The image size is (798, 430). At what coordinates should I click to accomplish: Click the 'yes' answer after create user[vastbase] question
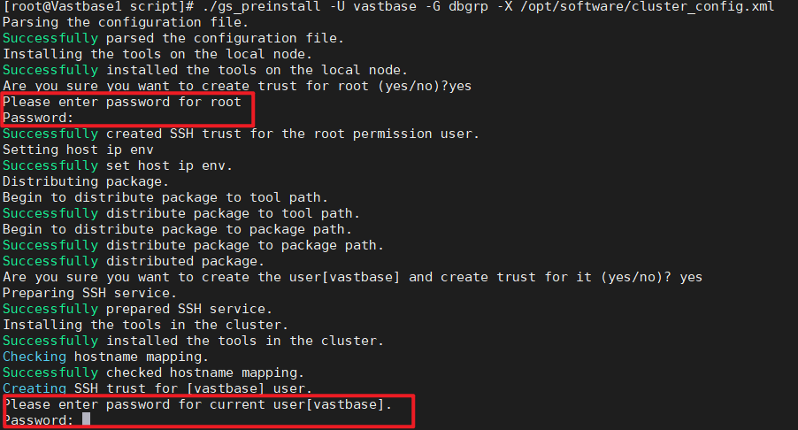[x=691, y=277]
